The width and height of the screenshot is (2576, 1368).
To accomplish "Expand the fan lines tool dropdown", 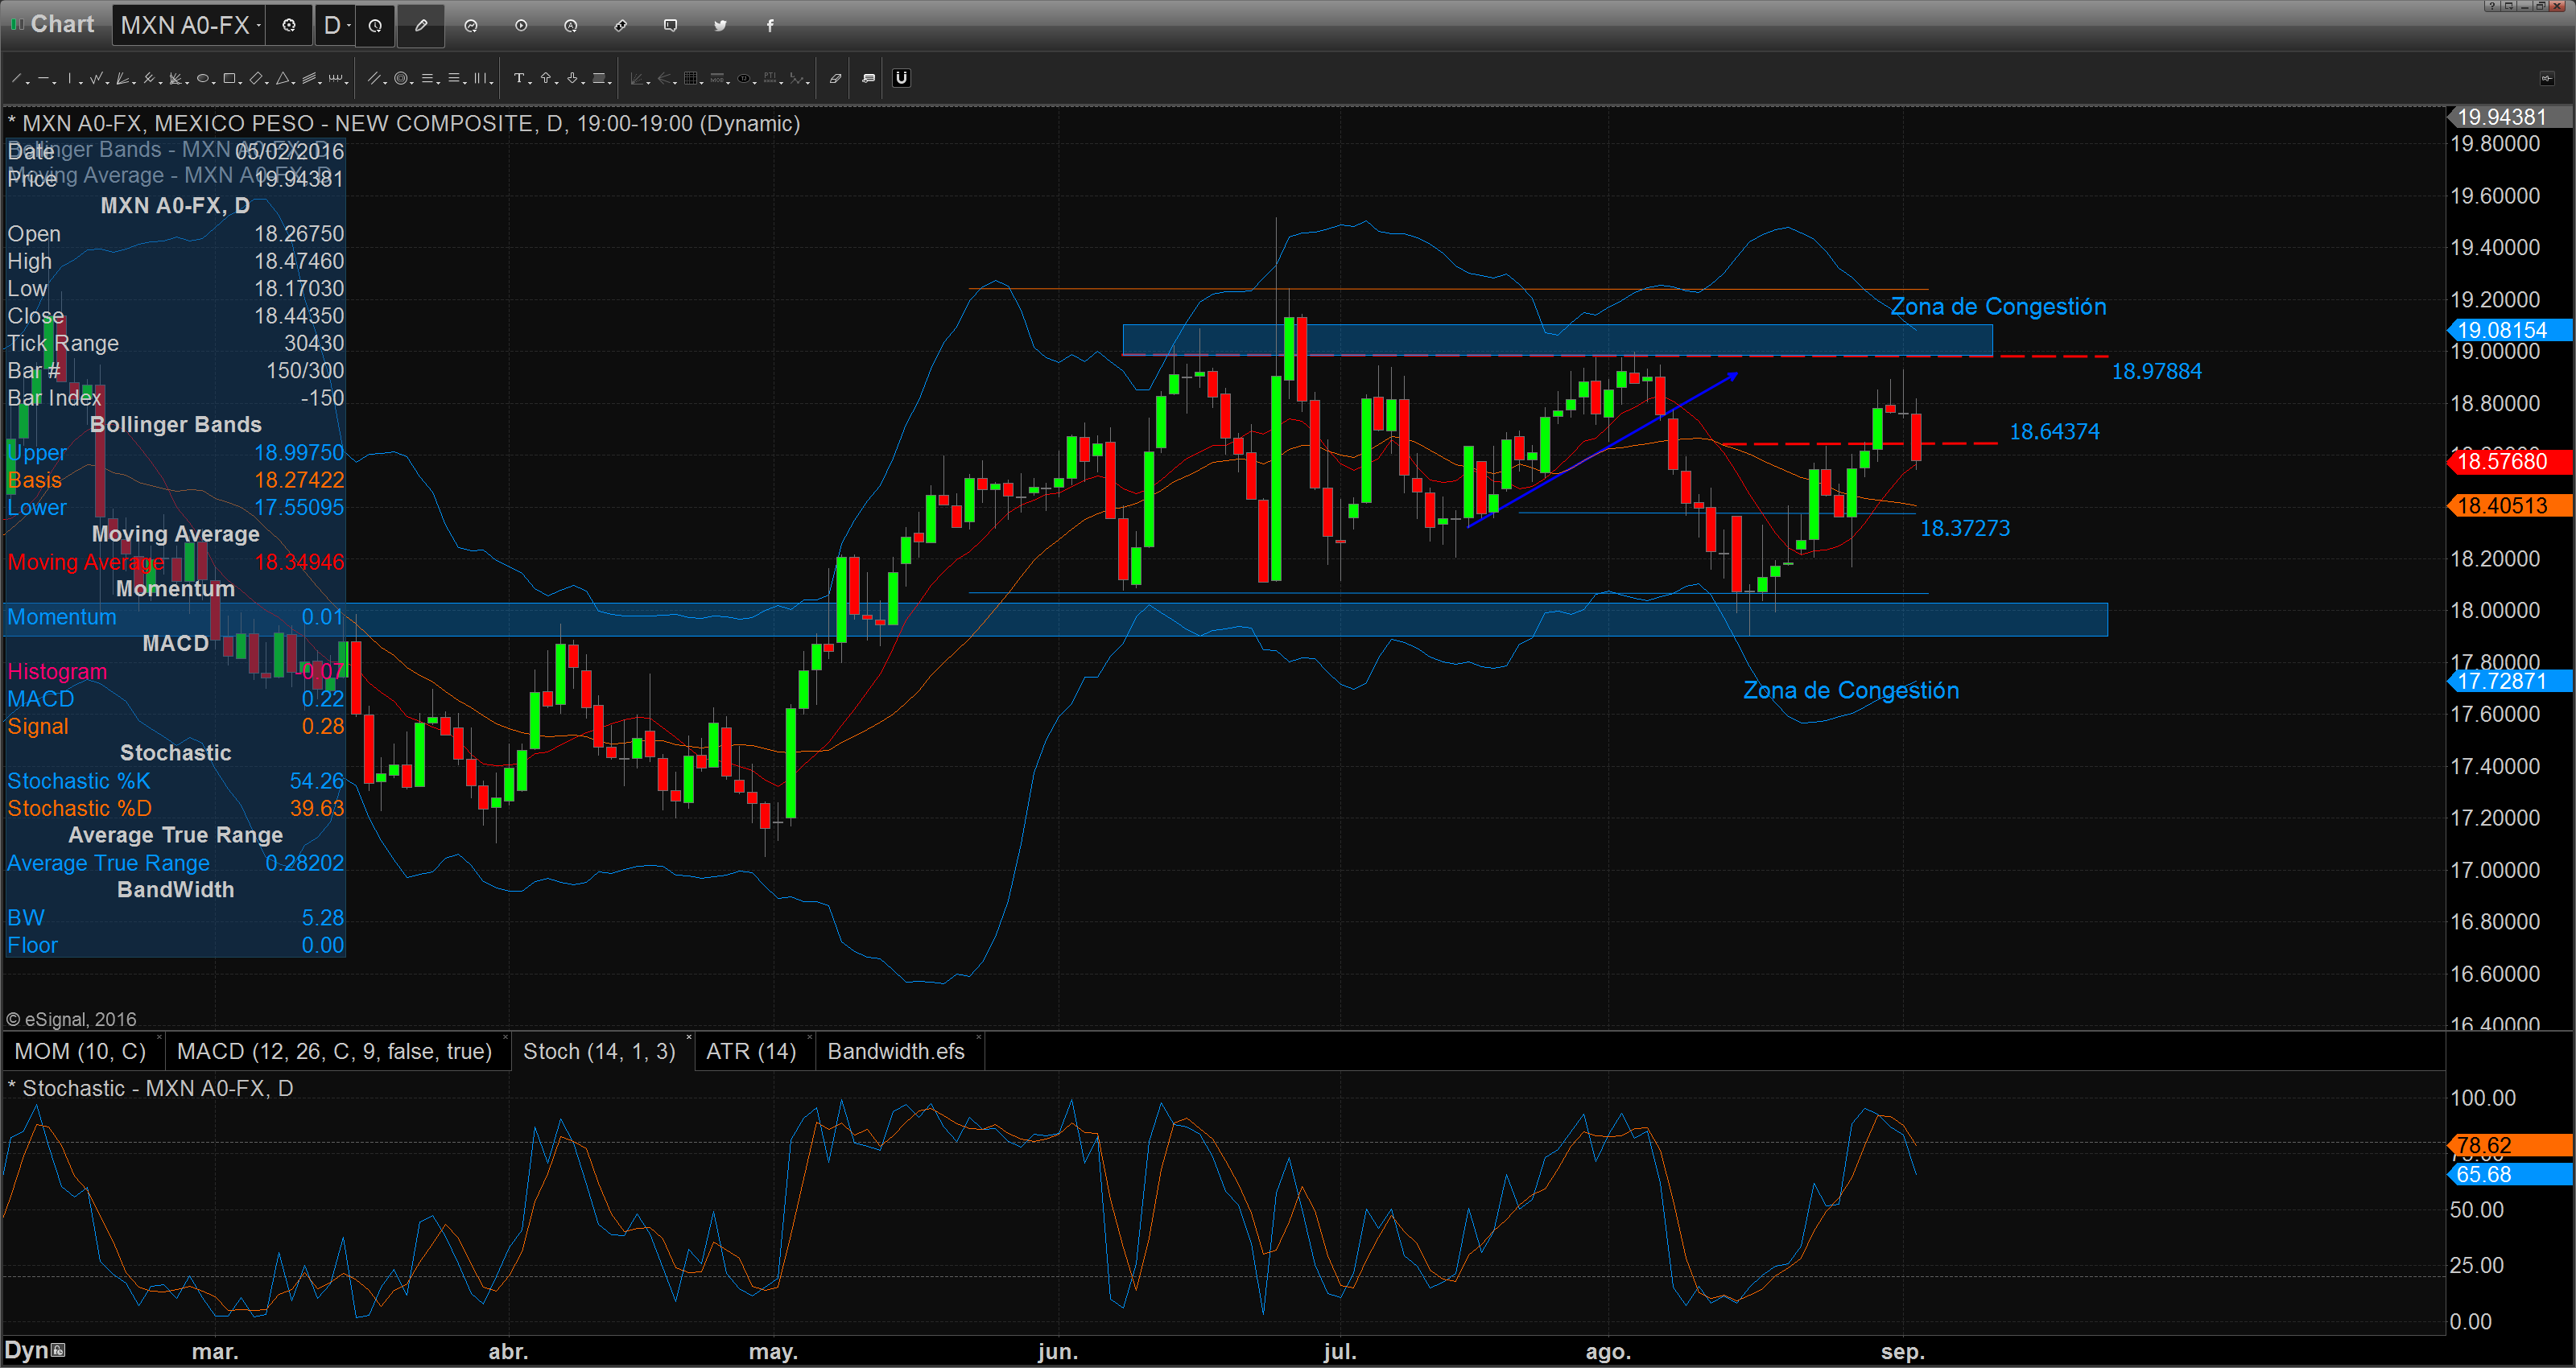I will [134, 82].
